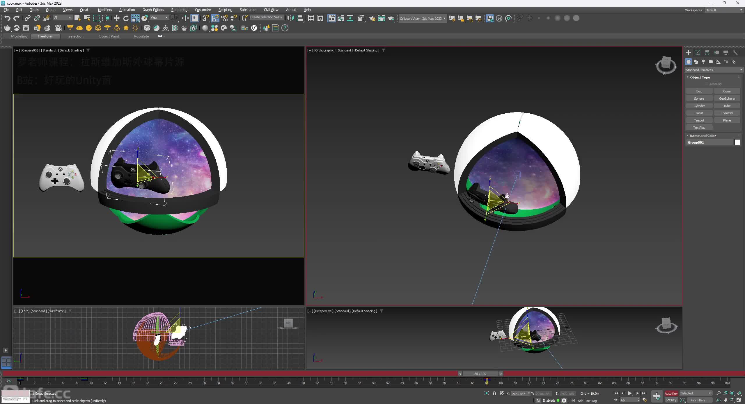Screen dimensions: 745x404
Task: Click the Play Animation button
Action: coord(630,394)
